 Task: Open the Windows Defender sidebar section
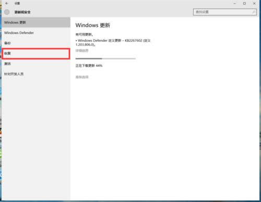(x=36, y=33)
